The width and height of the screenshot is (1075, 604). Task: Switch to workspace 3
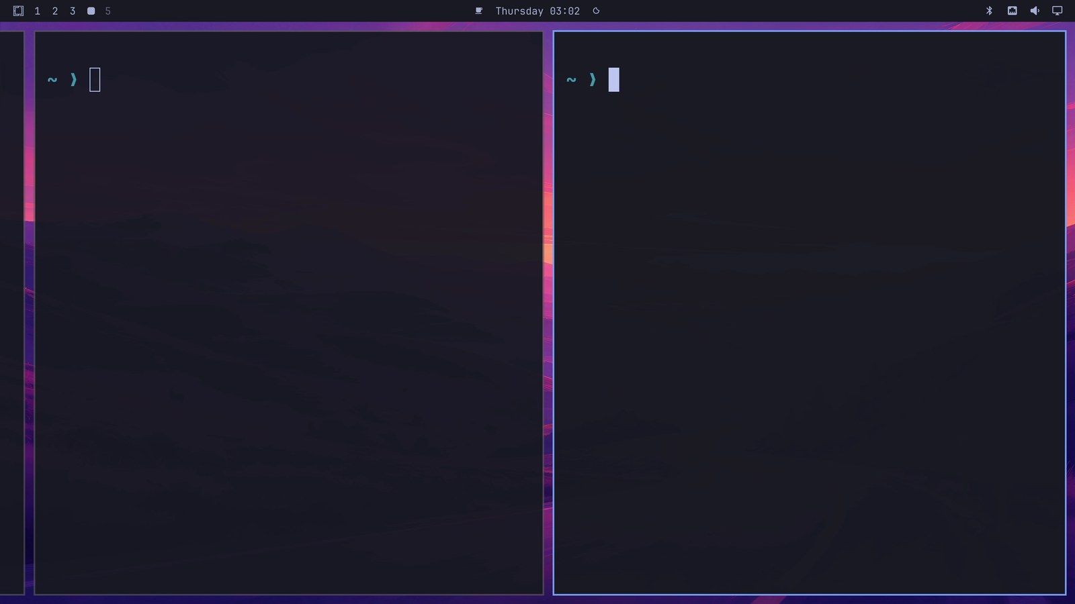click(x=73, y=11)
